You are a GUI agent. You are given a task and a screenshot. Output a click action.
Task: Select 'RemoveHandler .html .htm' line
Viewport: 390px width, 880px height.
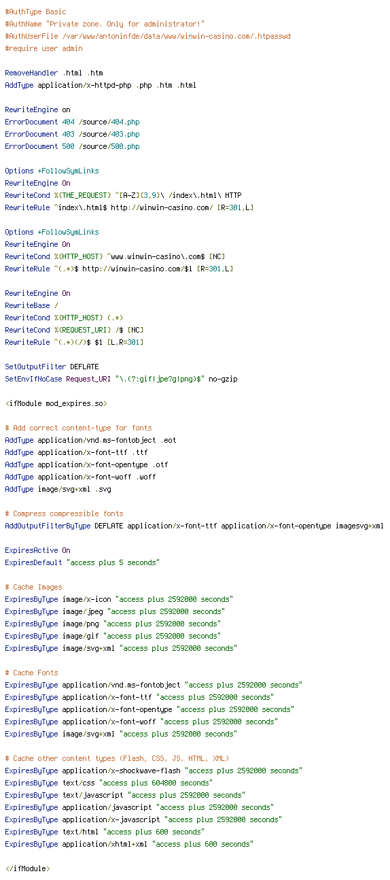point(54,73)
